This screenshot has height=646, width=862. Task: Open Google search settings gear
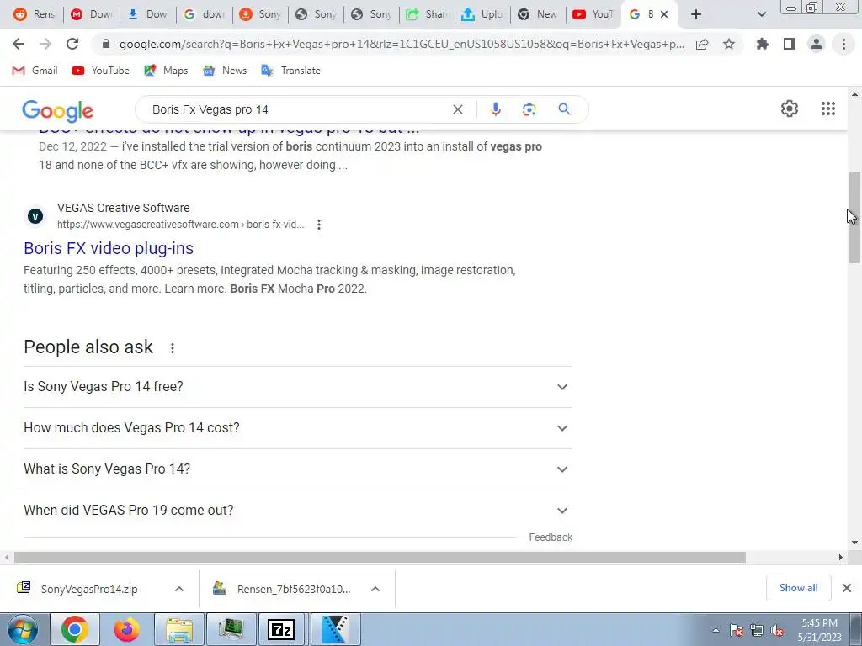[790, 109]
